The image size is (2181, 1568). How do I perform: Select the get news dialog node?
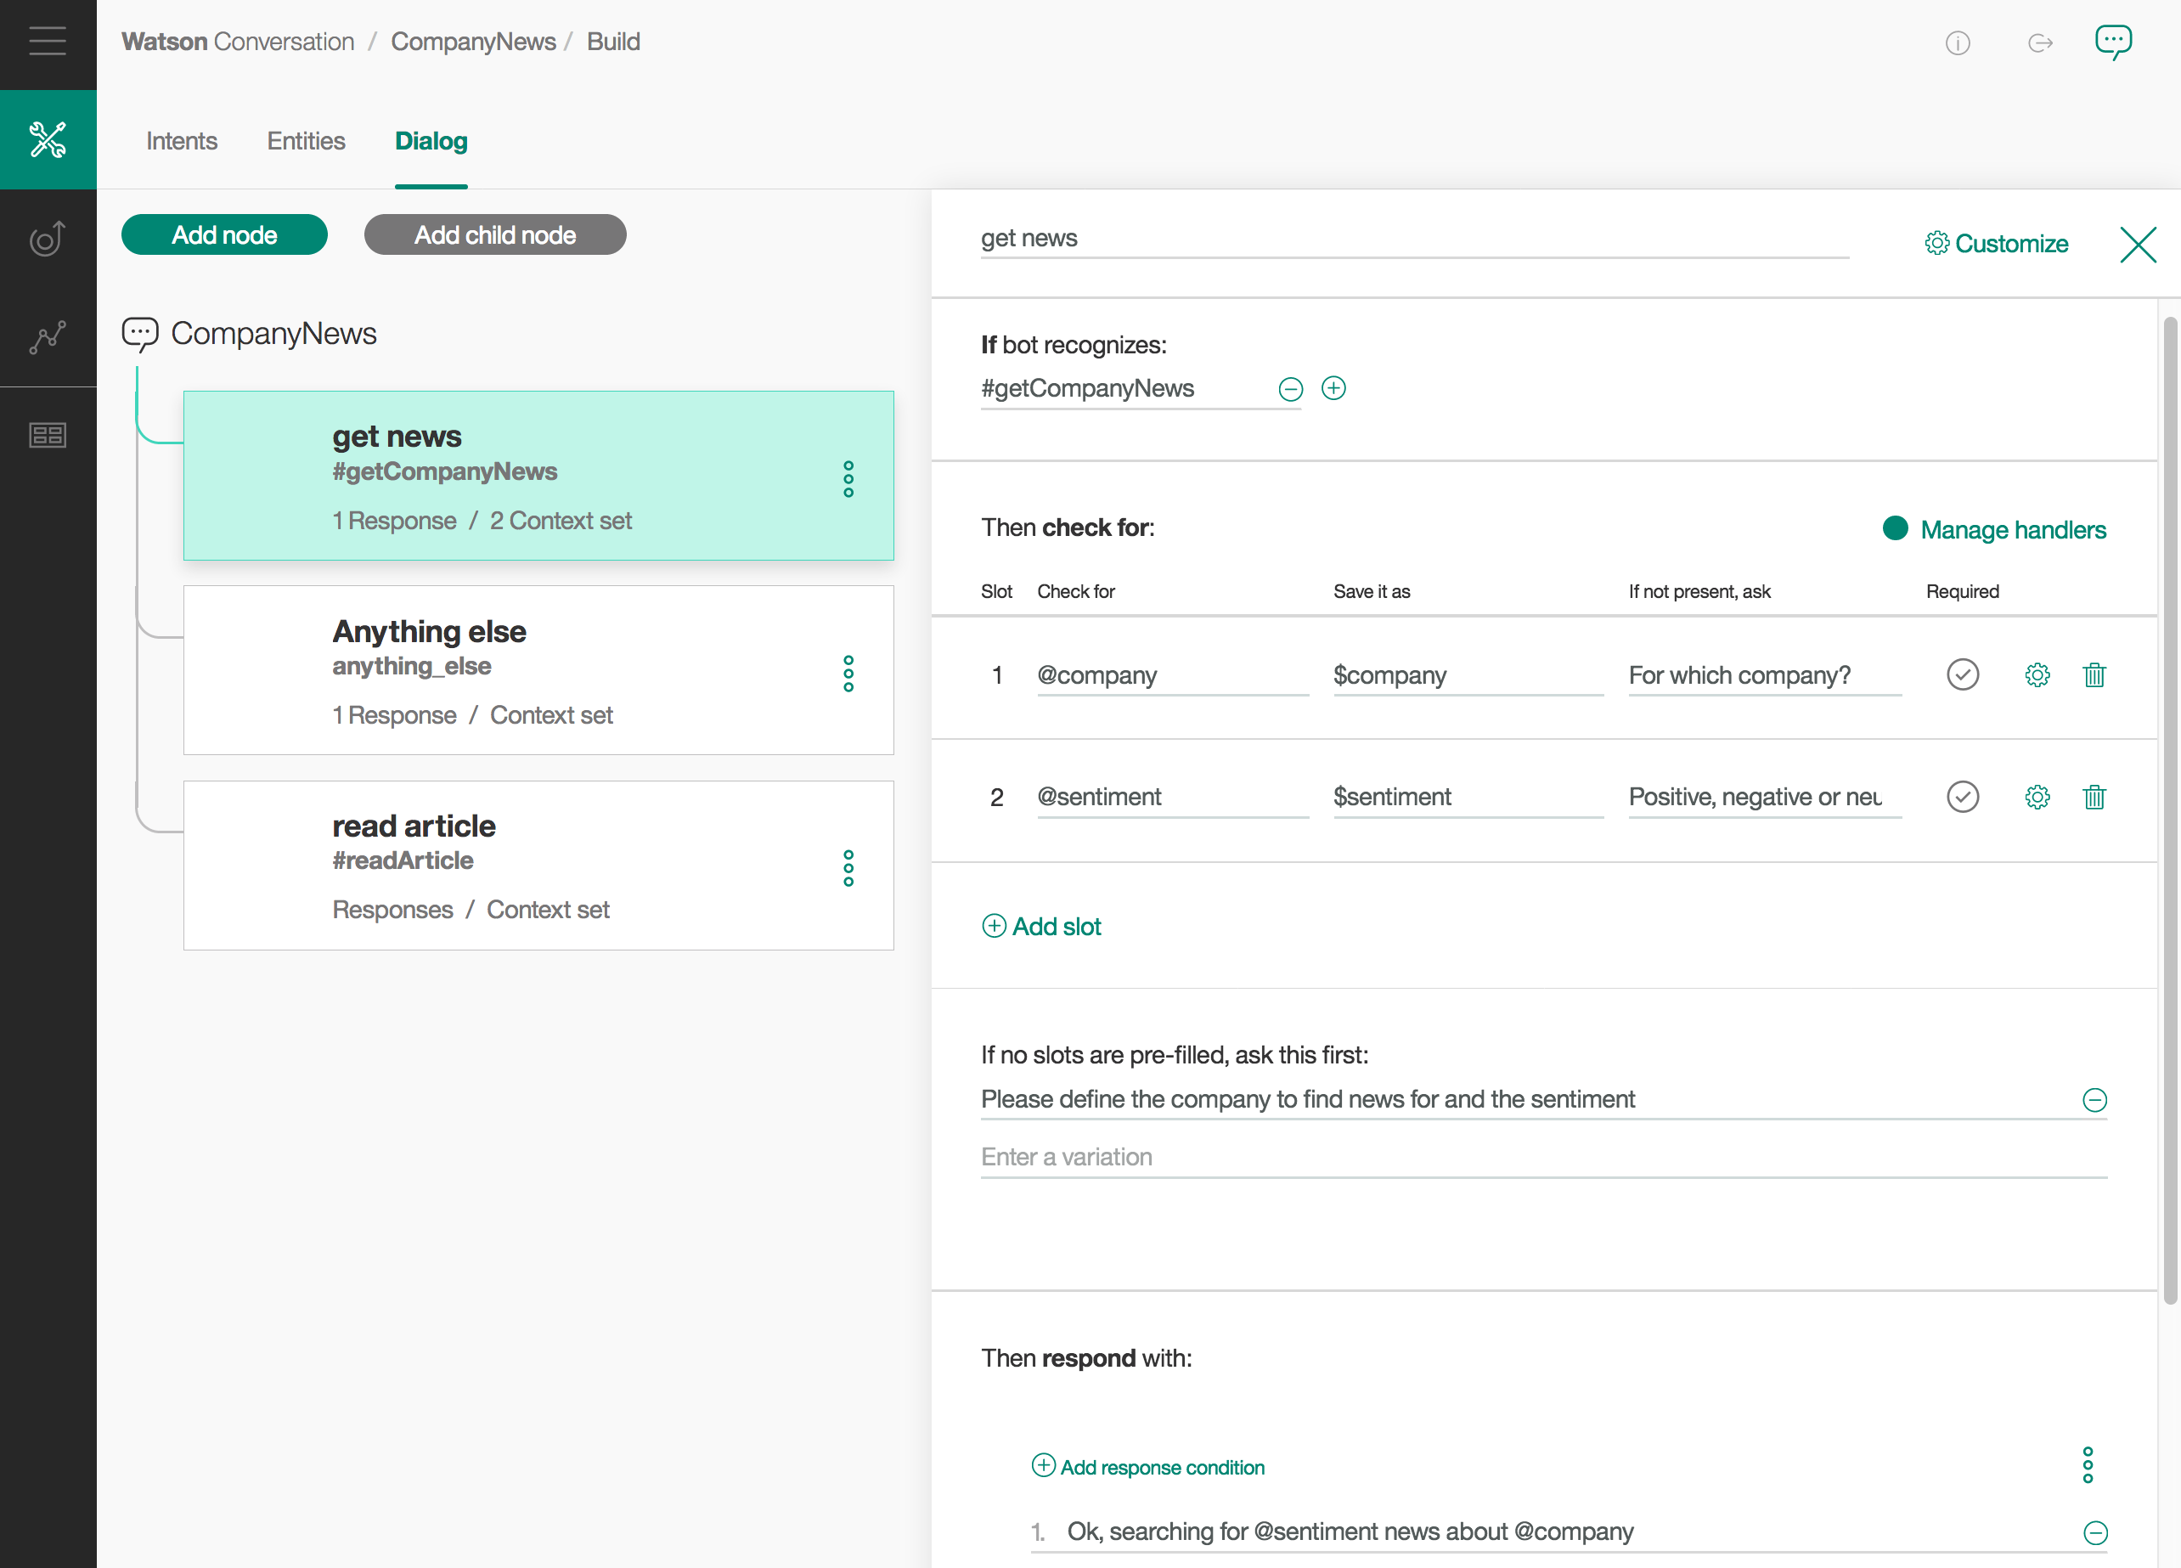click(538, 475)
